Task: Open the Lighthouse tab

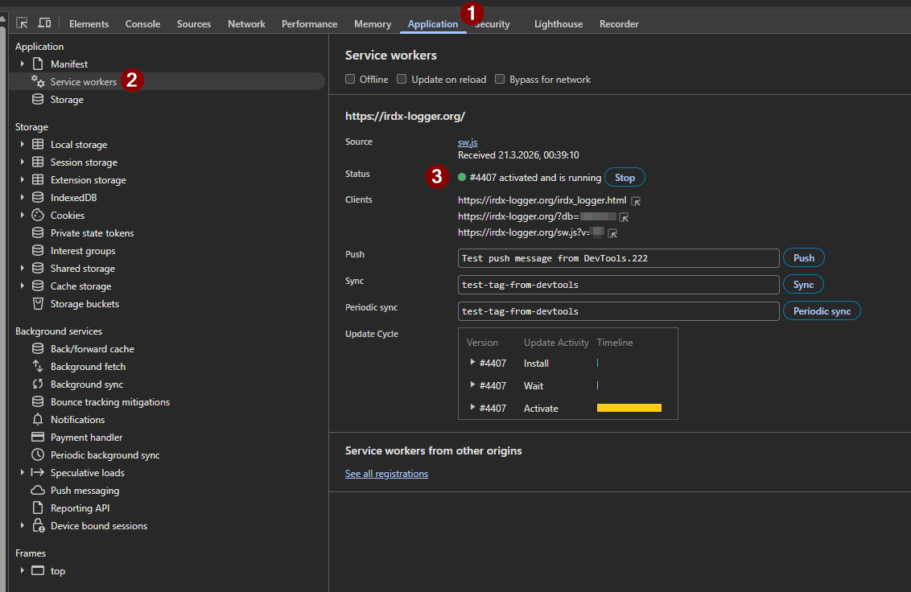Action: (558, 24)
